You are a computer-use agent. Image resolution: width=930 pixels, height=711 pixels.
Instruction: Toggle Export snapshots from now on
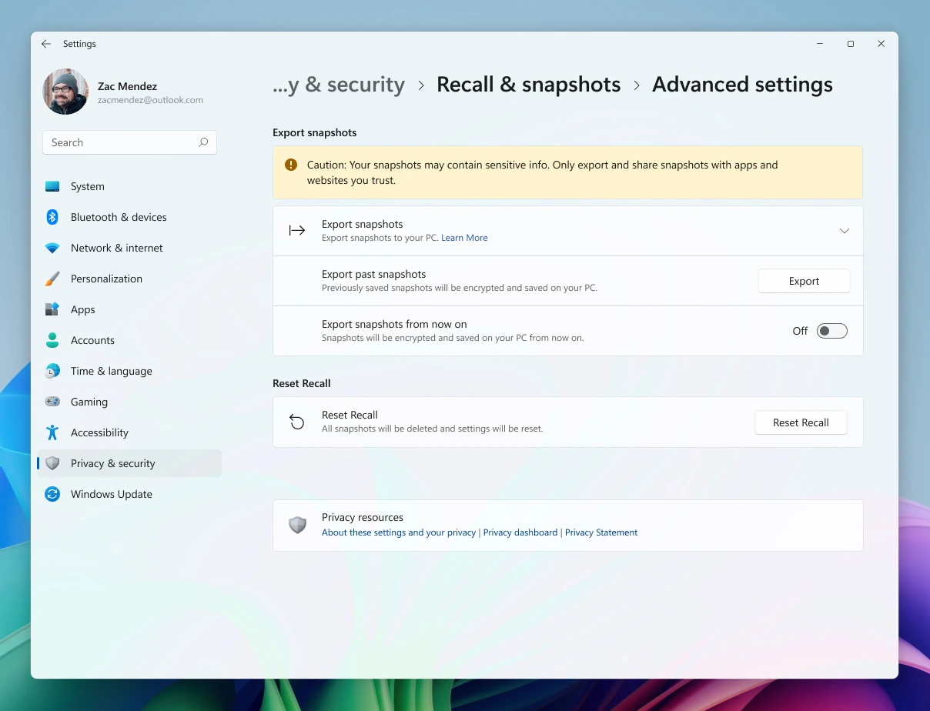(x=831, y=331)
